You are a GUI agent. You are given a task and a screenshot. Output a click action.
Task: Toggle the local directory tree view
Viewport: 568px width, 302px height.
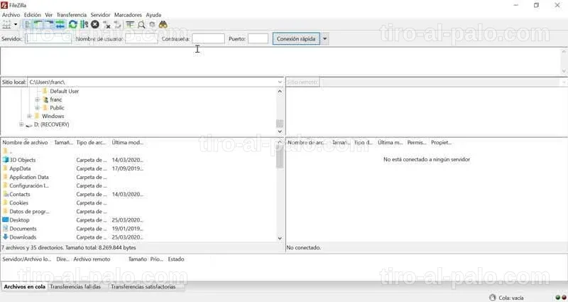38,25
